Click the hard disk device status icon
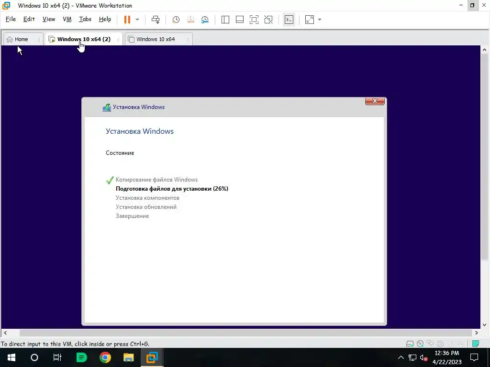This screenshot has height=367, width=490. tap(410, 344)
